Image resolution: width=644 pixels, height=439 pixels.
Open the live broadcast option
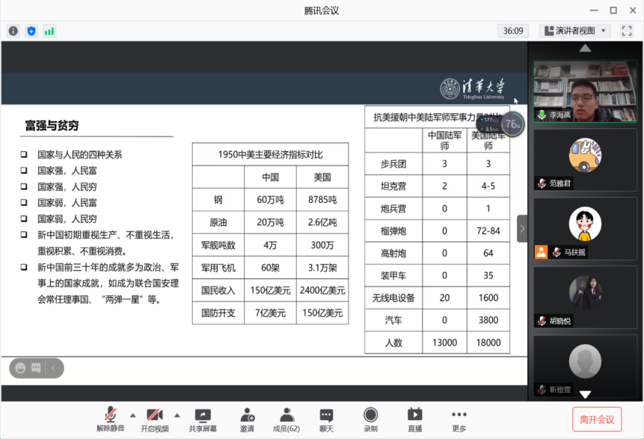(415, 420)
